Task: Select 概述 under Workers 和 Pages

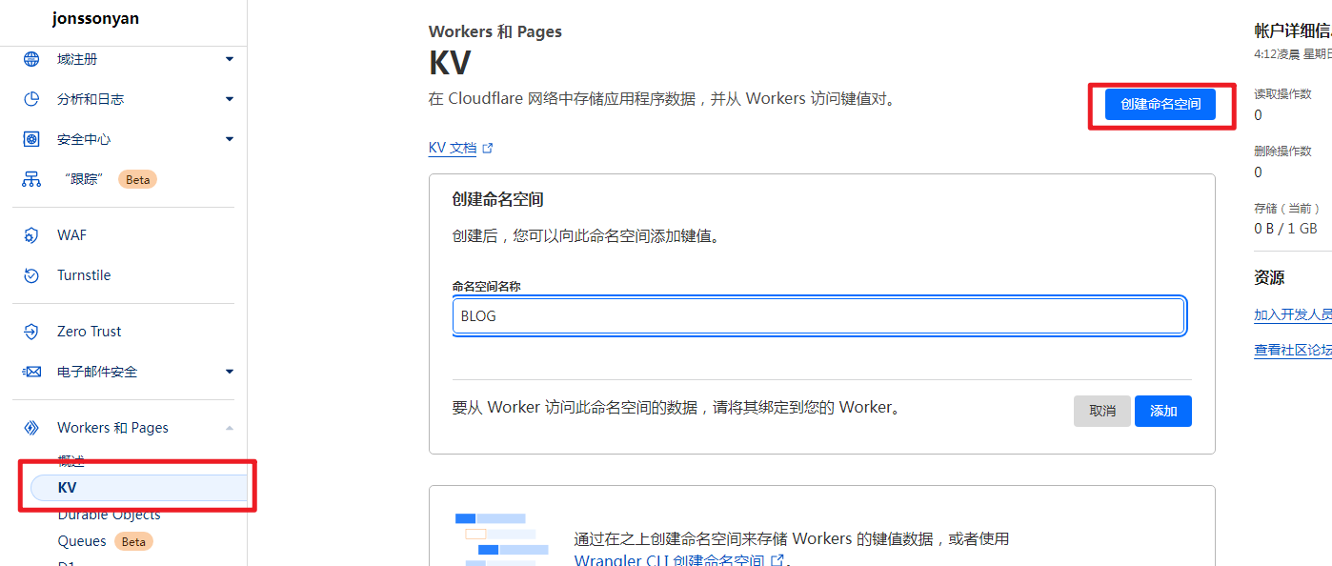Action: (x=71, y=461)
